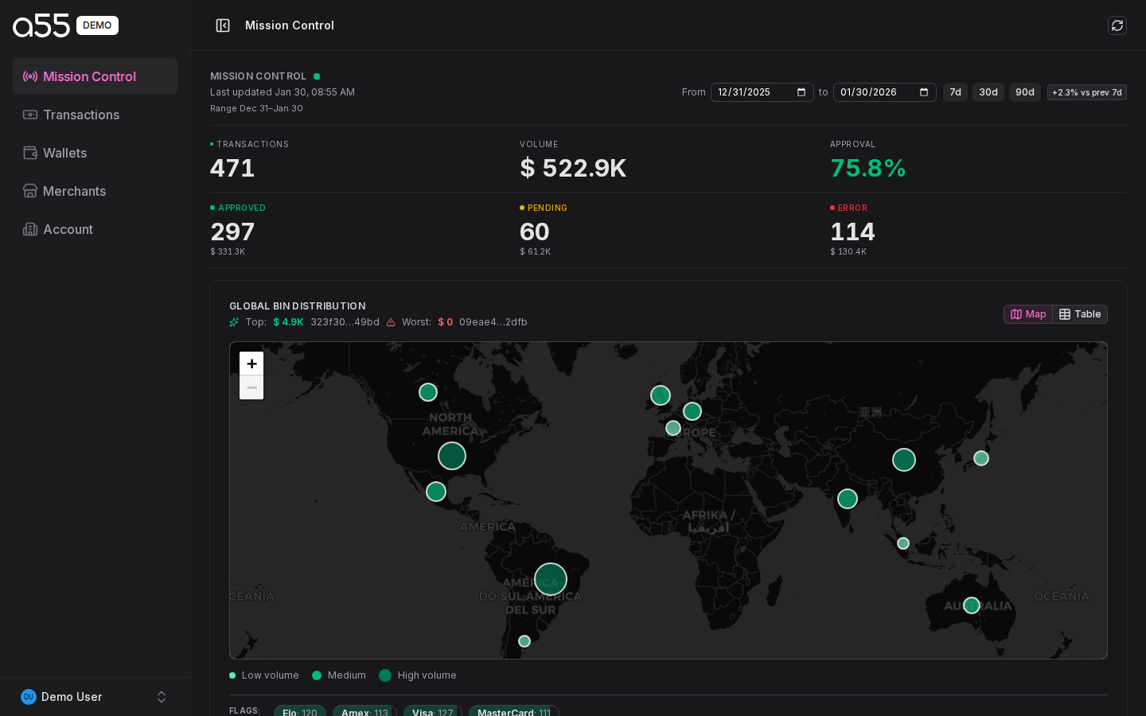Select the 30d range button
Image resolution: width=1146 pixels, height=716 pixels.
[988, 92]
